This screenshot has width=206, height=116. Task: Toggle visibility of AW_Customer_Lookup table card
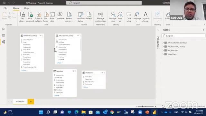click(x=78, y=36)
